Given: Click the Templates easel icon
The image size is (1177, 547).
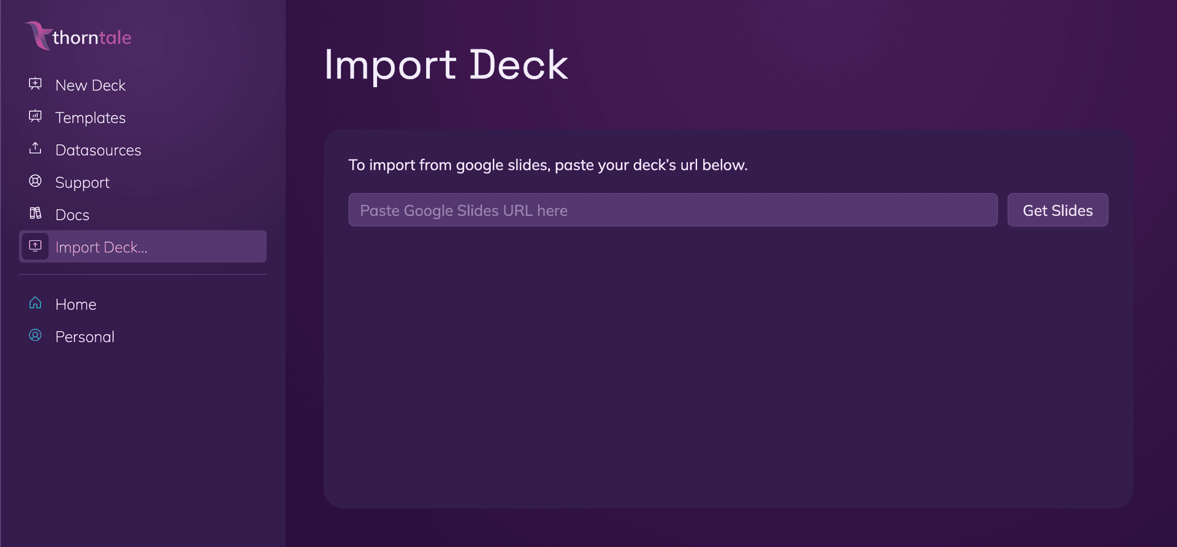Looking at the screenshot, I should coord(35,116).
